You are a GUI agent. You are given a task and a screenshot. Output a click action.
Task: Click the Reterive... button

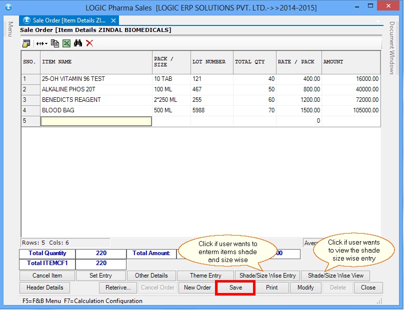118,288
